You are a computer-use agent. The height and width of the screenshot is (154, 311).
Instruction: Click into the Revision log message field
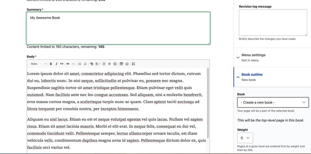point(273,22)
